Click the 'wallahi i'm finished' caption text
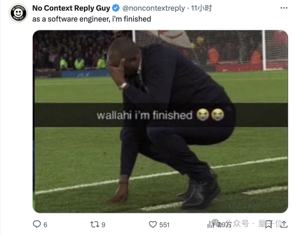The width and height of the screenshot is (292, 235). pyautogui.click(x=144, y=115)
